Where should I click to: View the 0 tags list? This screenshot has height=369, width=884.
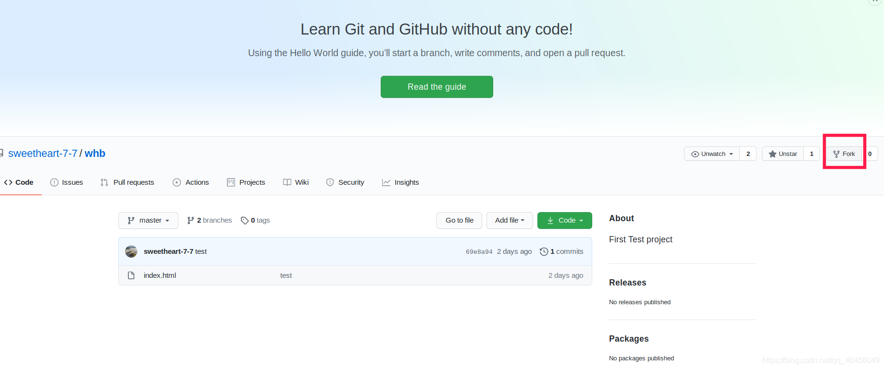255,220
